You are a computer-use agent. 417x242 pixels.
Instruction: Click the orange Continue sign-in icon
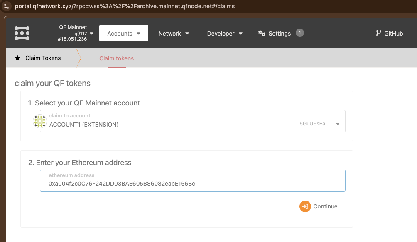click(x=305, y=206)
